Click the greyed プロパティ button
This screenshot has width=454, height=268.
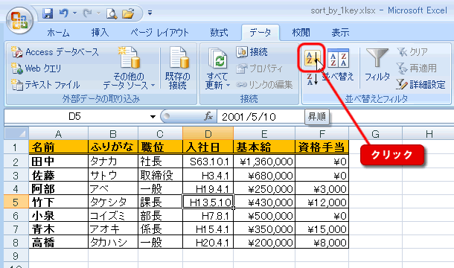click(260, 68)
